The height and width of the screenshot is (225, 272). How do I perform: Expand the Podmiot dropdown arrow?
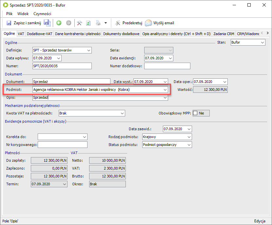[x=165, y=90]
